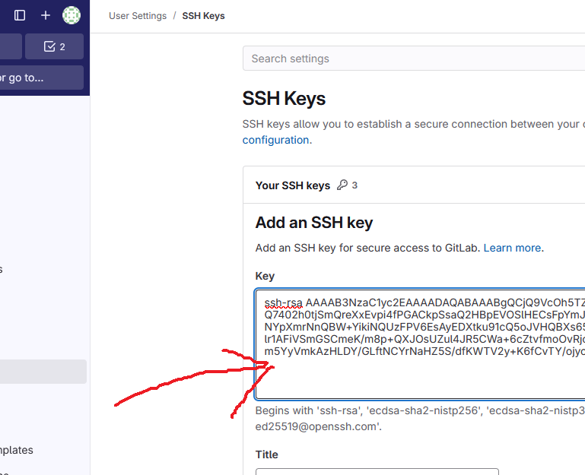This screenshot has width=585, height=475.
Task: Open the user avatar menu
Action: click(72, 15)
